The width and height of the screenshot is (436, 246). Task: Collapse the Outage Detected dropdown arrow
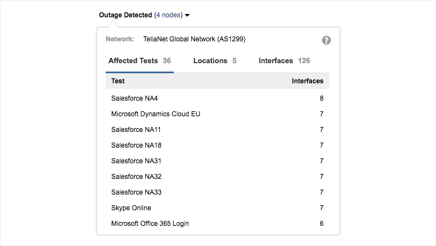coord(187,16)
